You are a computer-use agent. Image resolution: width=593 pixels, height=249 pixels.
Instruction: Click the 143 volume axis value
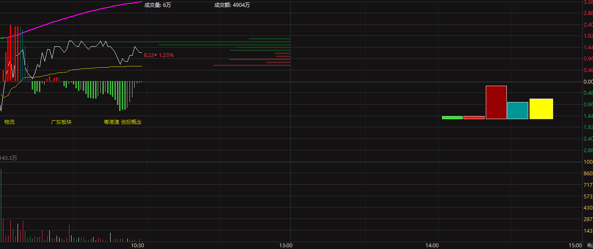point(588,231)
